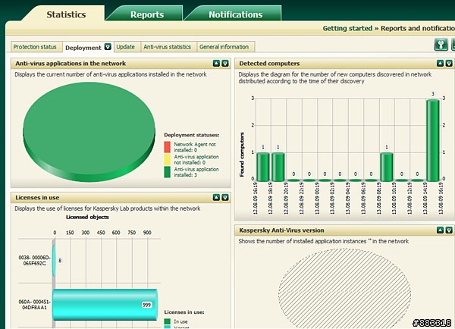
Task: Open the Kaspersky Anti-Virus version pane menu arrow
Action: tap(449, 230)
